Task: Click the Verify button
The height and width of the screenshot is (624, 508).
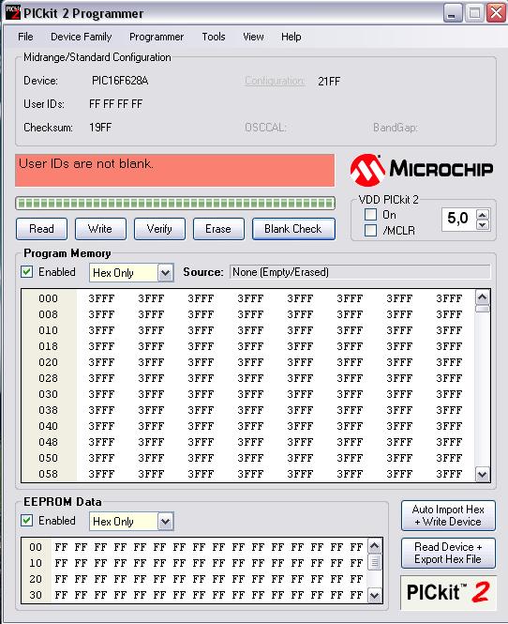Action: click(x=159, y=229)
